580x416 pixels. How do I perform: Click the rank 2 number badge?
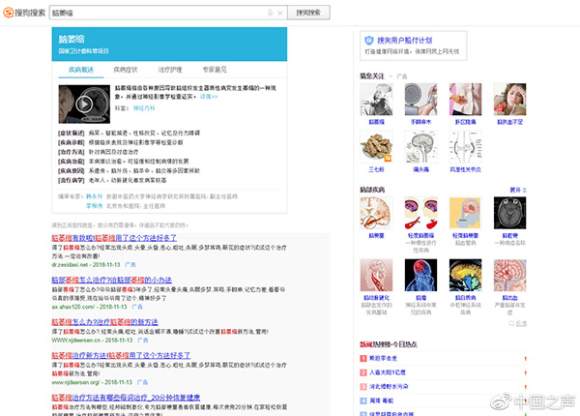[362, 372]
